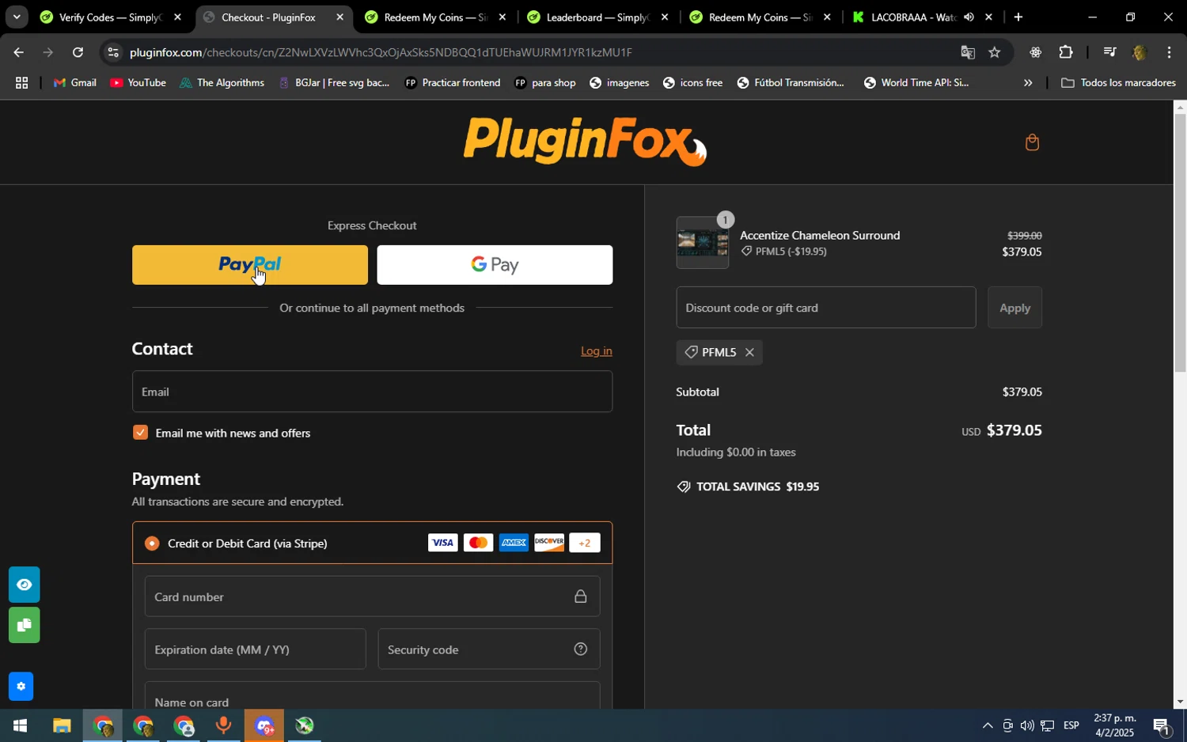Expand the hidden bookmarks overflow chevron
The width and height of the screenshot is (1187, 742).
[1028, 83]
